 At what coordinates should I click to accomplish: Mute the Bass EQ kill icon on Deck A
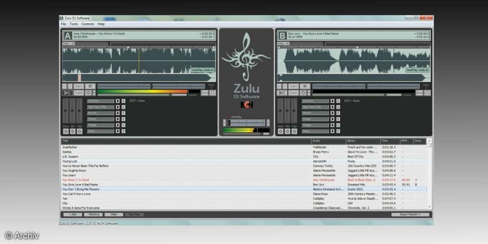tap(65, 132)
